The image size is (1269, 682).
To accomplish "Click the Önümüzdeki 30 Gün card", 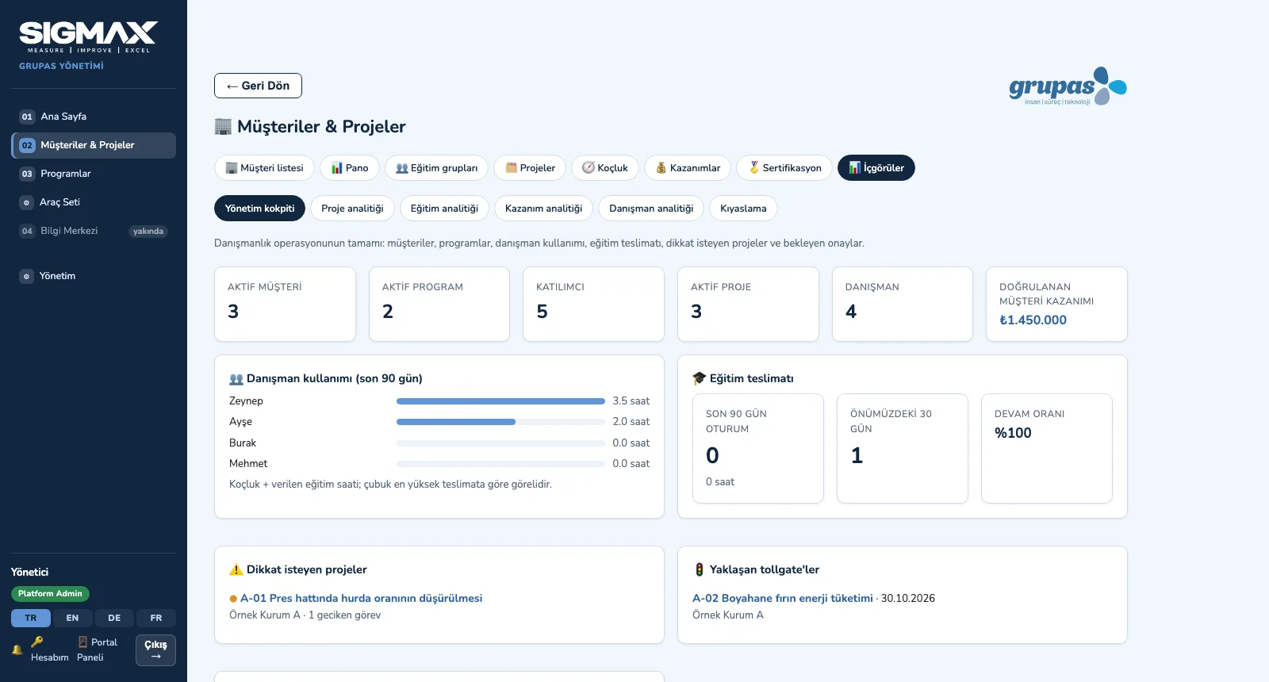I will tap(903, 448).
